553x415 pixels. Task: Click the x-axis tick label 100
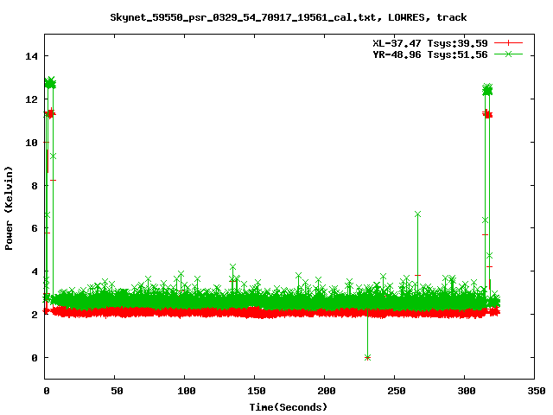[186, 391]
